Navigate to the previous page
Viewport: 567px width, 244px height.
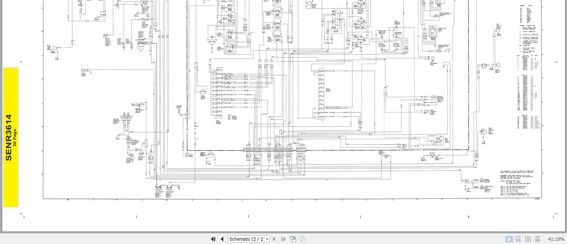click(x=222, y=239)
